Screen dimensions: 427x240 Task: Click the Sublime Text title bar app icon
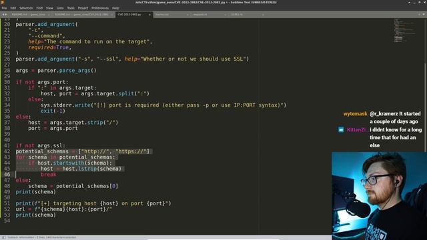point(3,2)
